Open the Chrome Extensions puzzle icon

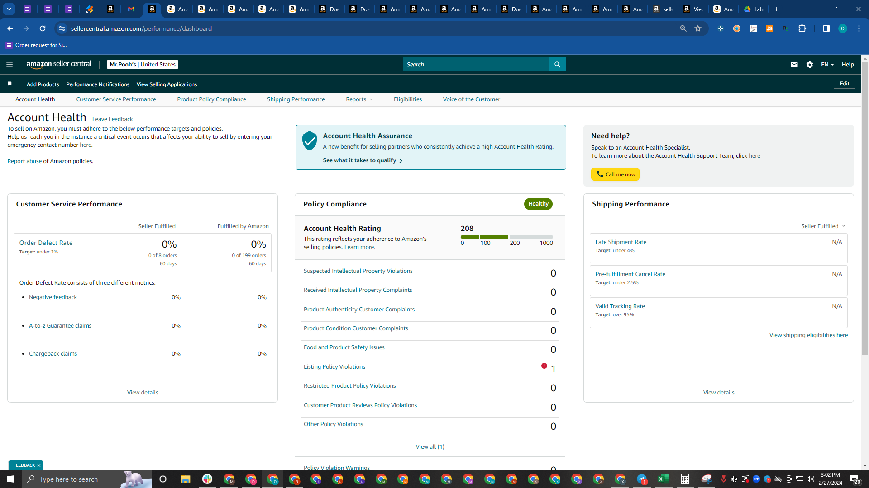802,28
